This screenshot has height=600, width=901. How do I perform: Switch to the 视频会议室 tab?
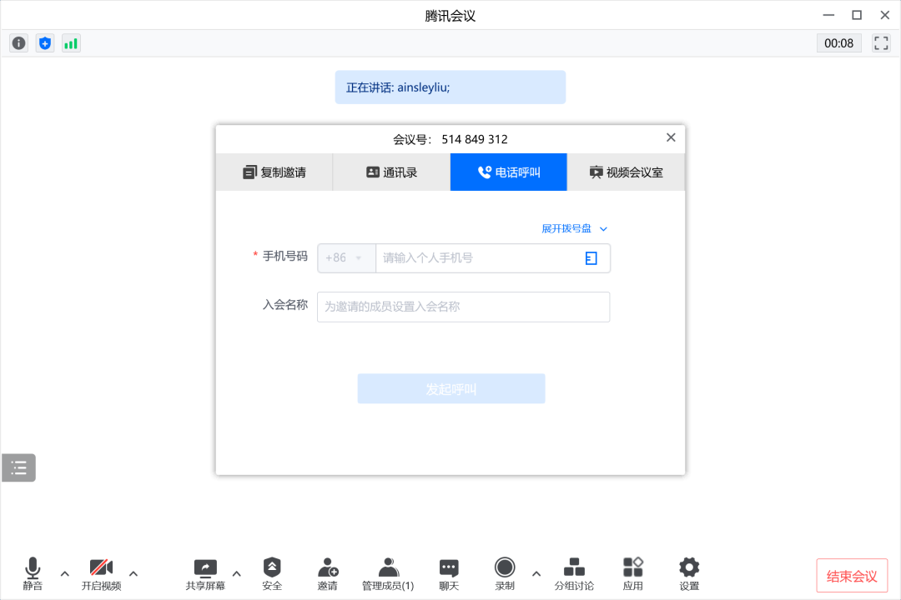627,172
